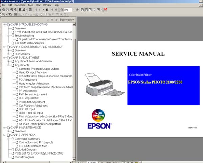The height and width of the screenshot is (163, 203).
Task: Click the go to previous view arrow
Action: tap(52, 10)
